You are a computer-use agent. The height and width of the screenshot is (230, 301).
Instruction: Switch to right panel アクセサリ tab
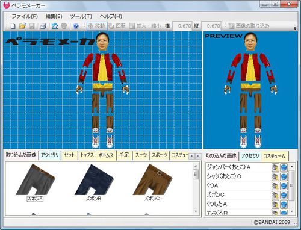click(250, 156)
